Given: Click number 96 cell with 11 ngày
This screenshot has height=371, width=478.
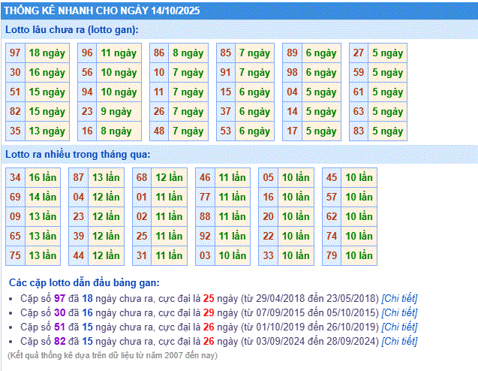Looking at the screenshot, I should (88, 53).
